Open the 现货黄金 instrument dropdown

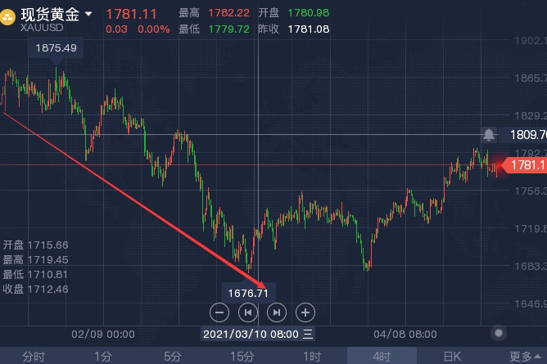pyautogui.click(x=88, y=13)
